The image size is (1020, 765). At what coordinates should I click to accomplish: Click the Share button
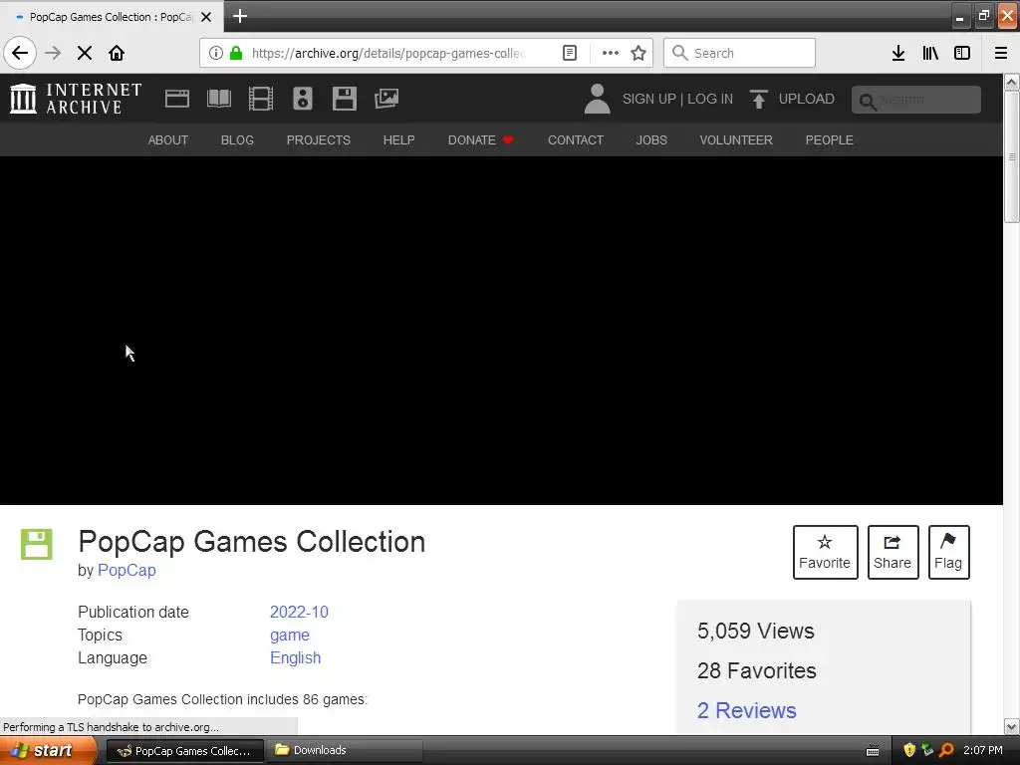[x=892, y=552]
